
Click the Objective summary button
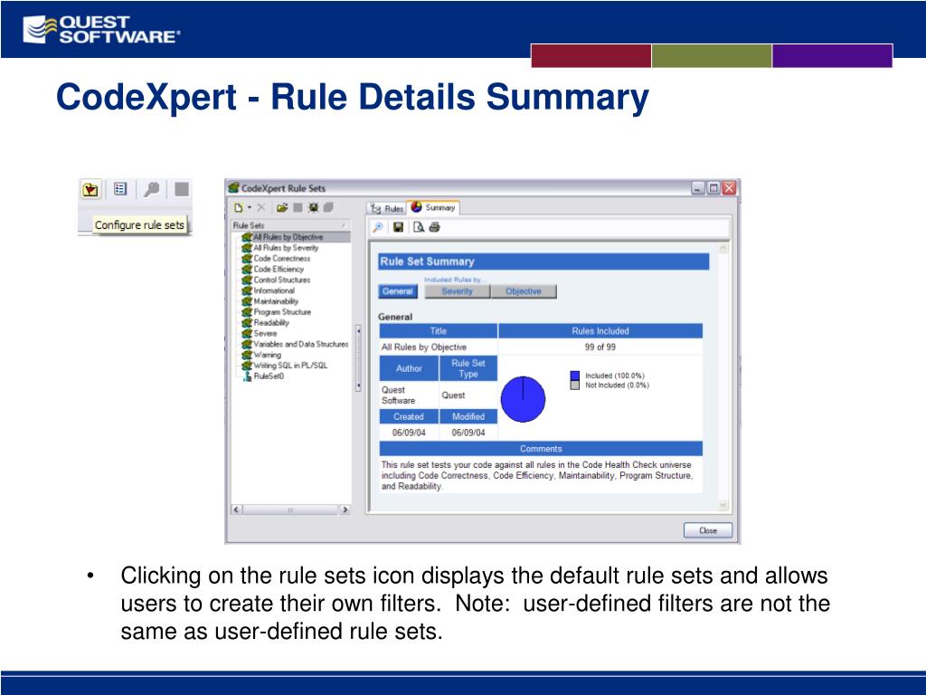(524, 291)
